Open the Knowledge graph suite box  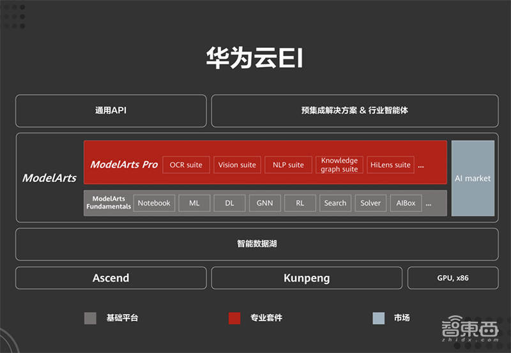339,165
